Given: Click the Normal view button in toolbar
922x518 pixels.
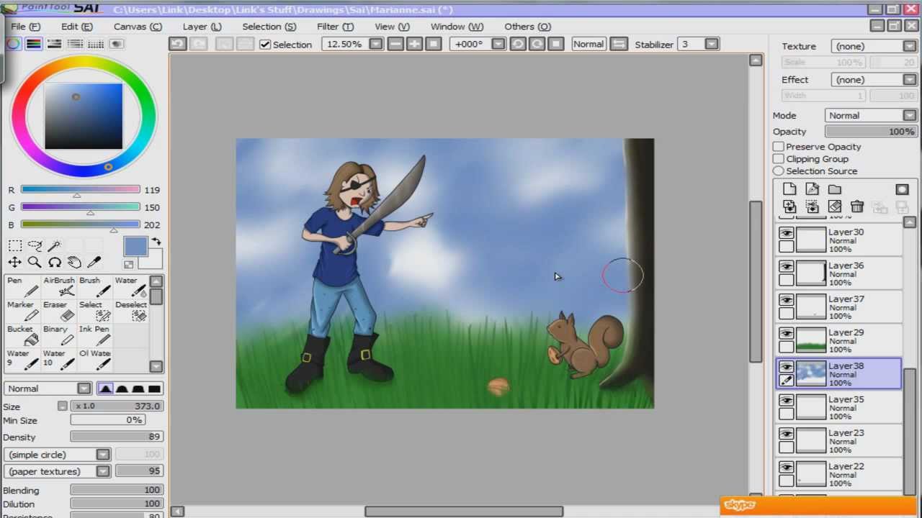Looking at the screenshot, I should click(588, 44).
